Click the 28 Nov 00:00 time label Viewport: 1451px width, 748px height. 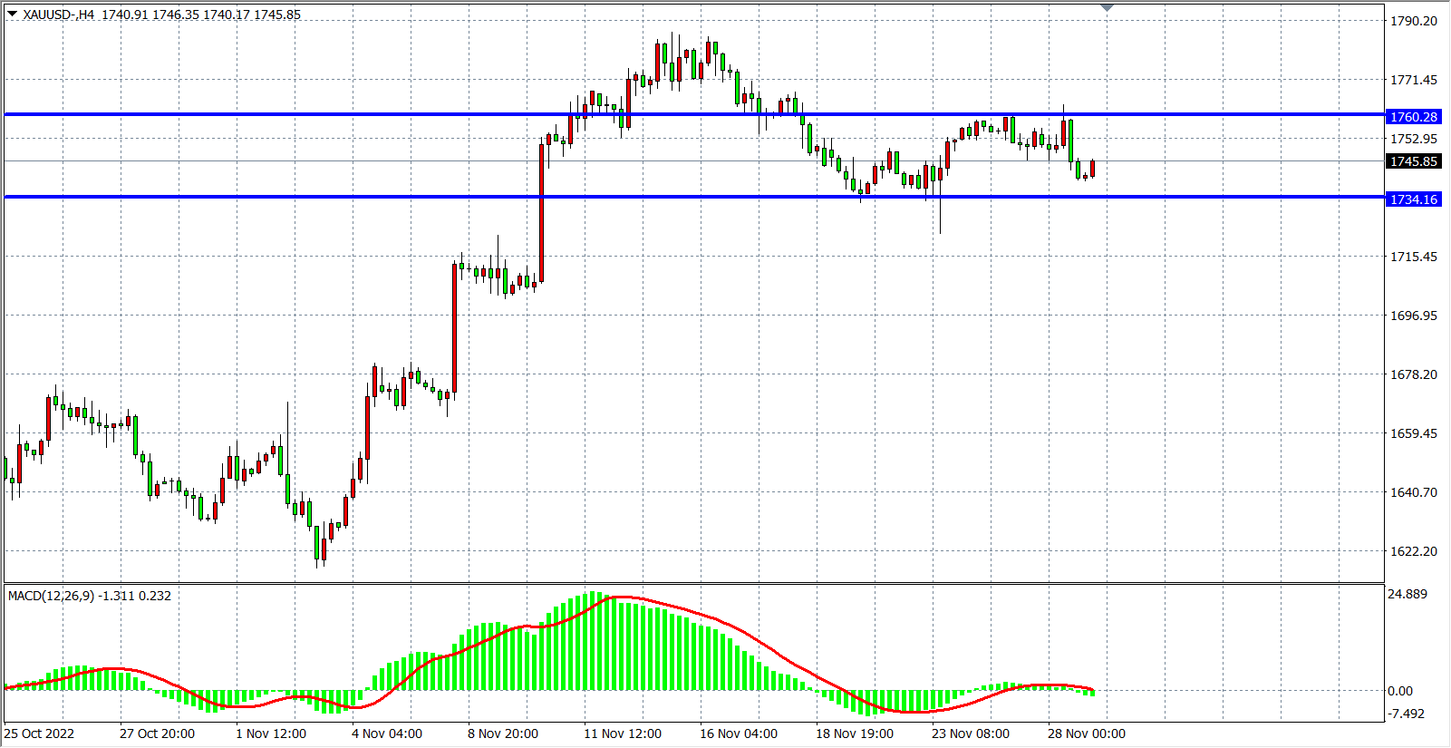click(1086, 733)
